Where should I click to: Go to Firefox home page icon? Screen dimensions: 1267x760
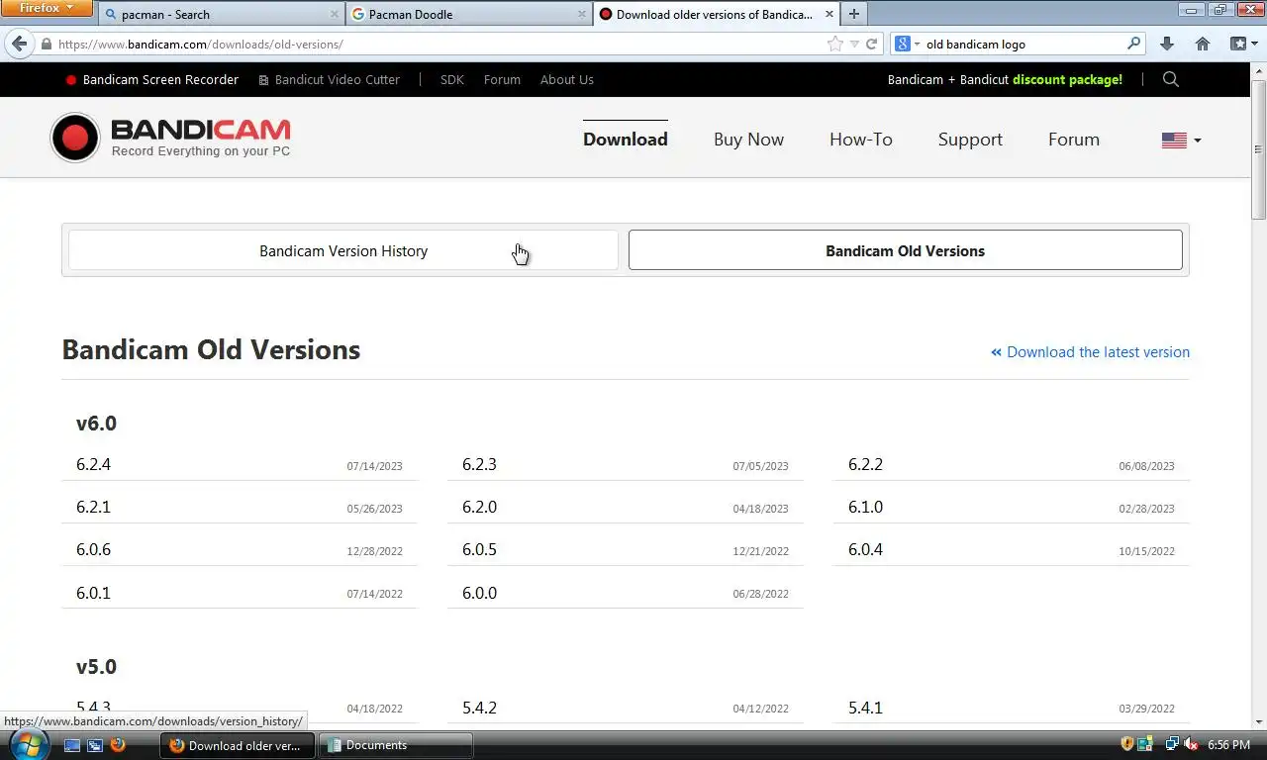(1203, 44)
